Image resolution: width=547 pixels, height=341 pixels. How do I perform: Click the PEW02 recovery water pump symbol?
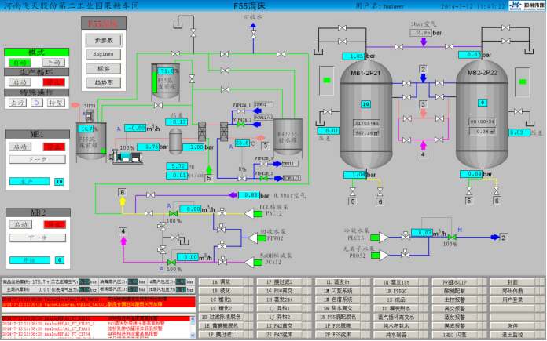pyautogui.click(x=257, y=238)
